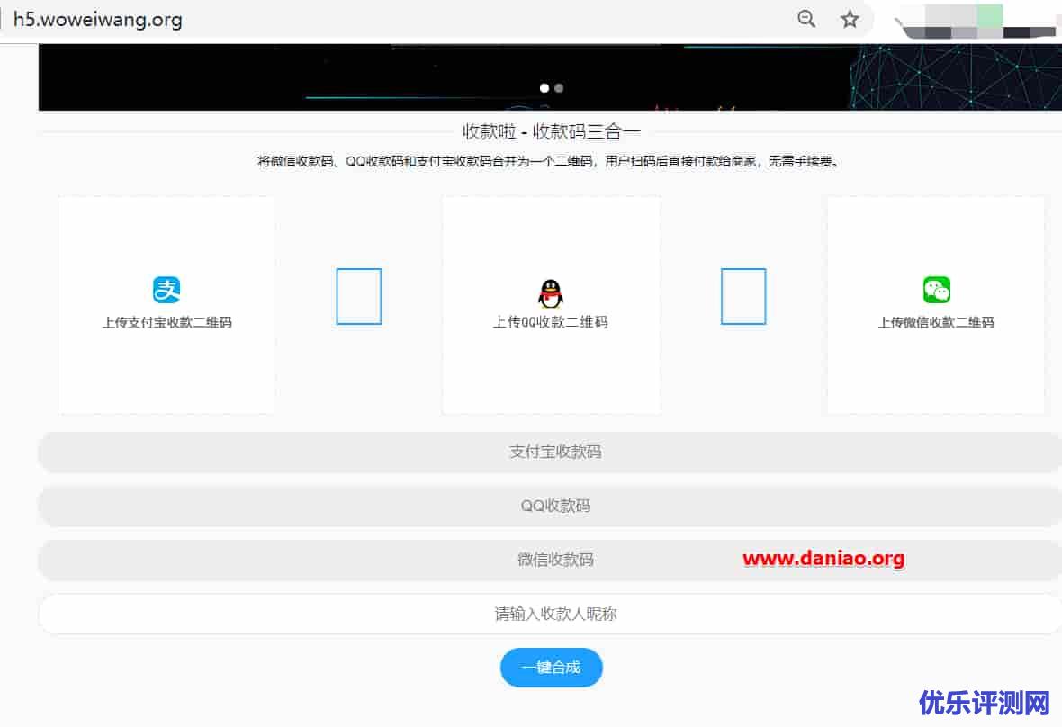This screenshot has height=727, width=1062.
Task: Open the 上传微信收款二维码 upload card
Action: (936, 305)
